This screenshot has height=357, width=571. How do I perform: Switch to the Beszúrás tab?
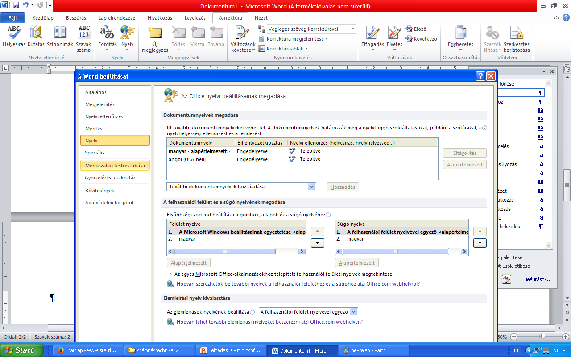76,18
